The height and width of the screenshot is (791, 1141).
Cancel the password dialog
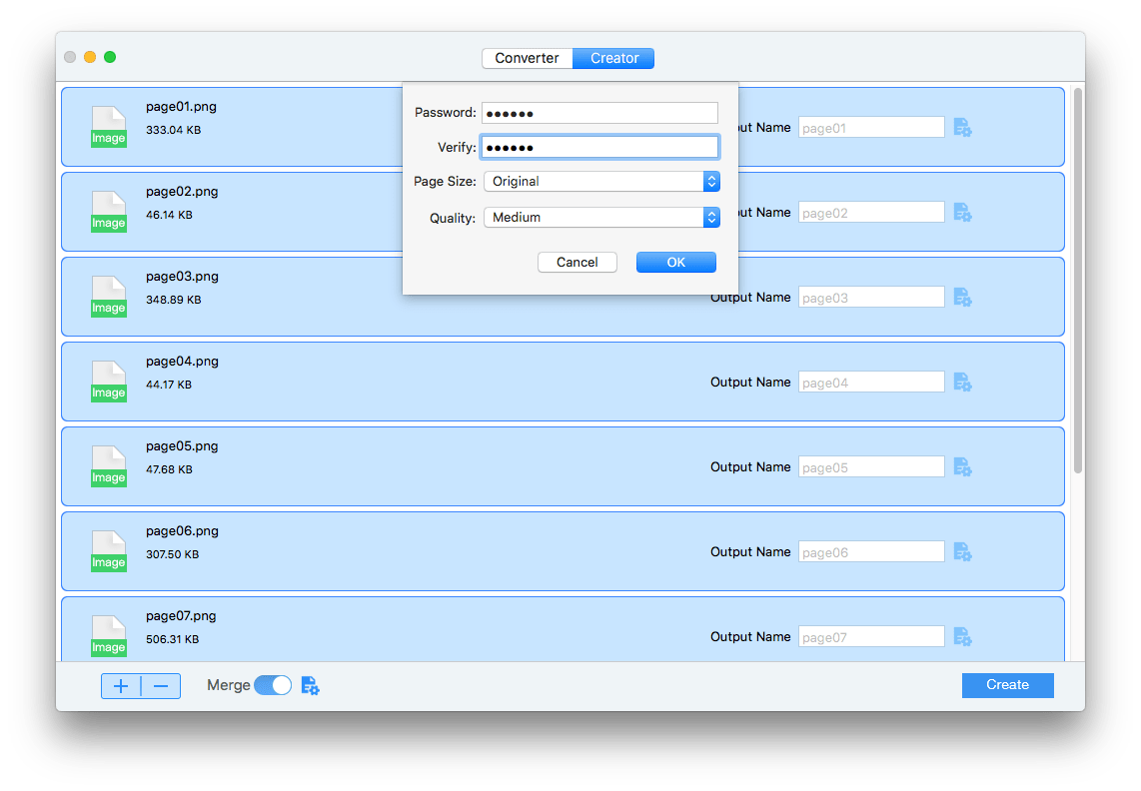[577, 262]
